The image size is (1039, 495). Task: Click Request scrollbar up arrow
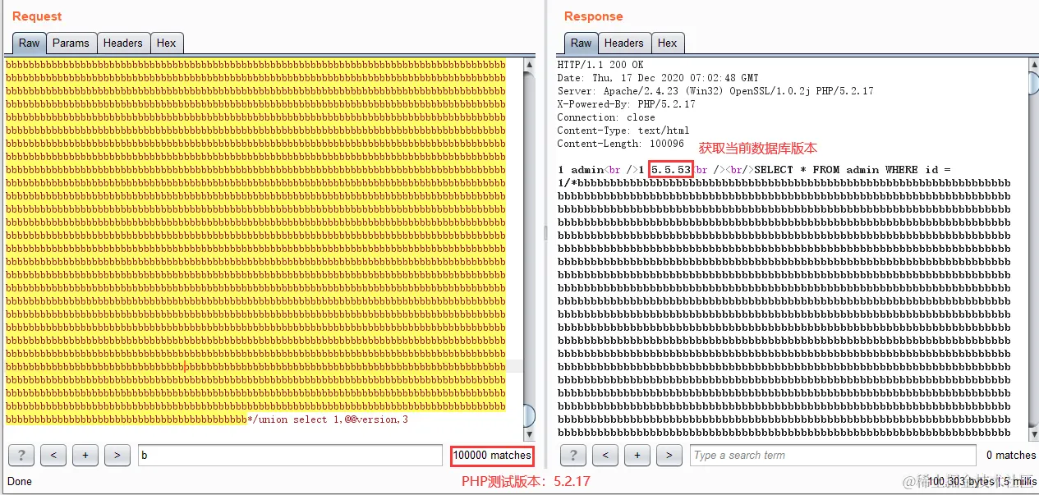530,64
